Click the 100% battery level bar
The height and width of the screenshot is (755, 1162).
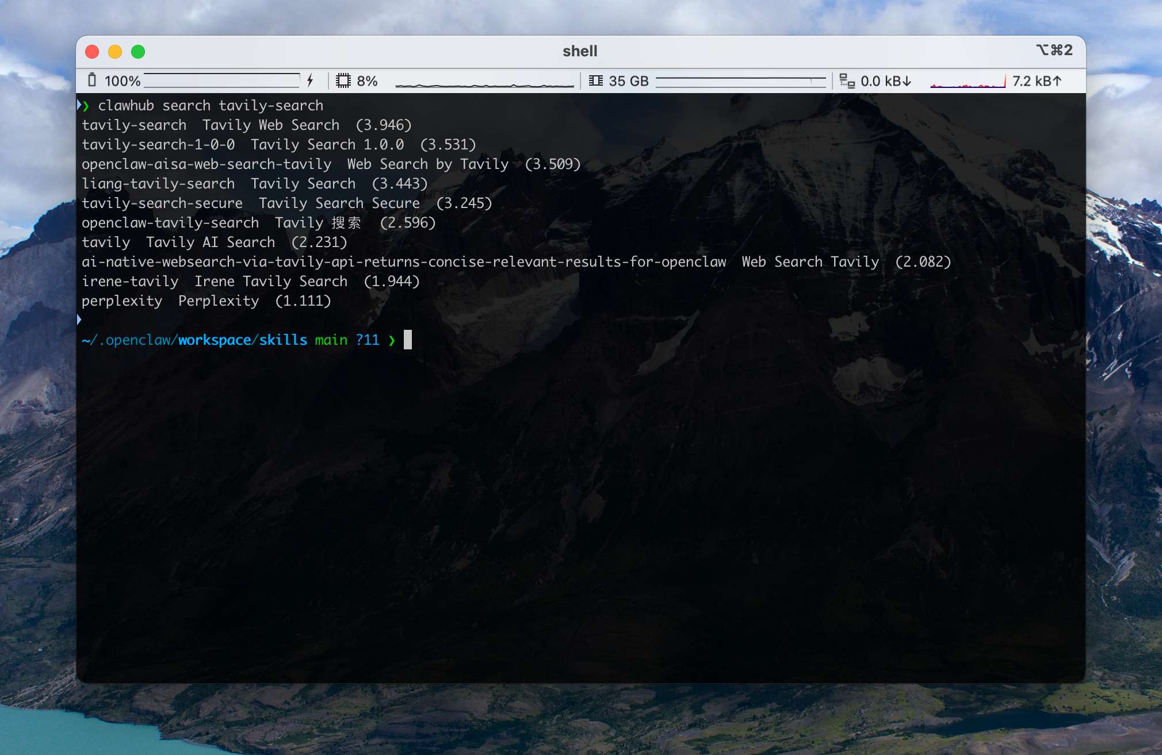[x=221, y=80]
